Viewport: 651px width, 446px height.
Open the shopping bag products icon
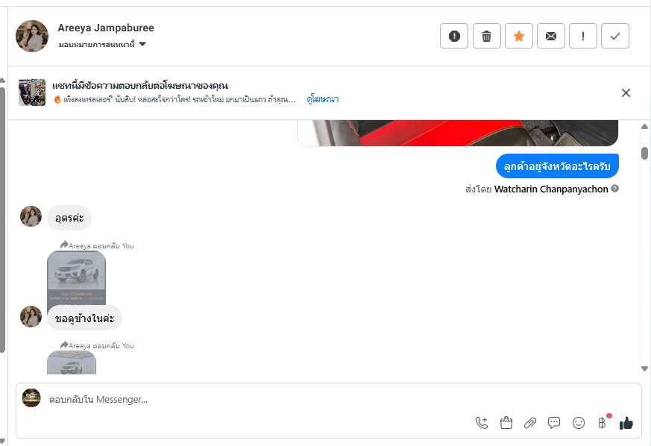tap(506, 423)
